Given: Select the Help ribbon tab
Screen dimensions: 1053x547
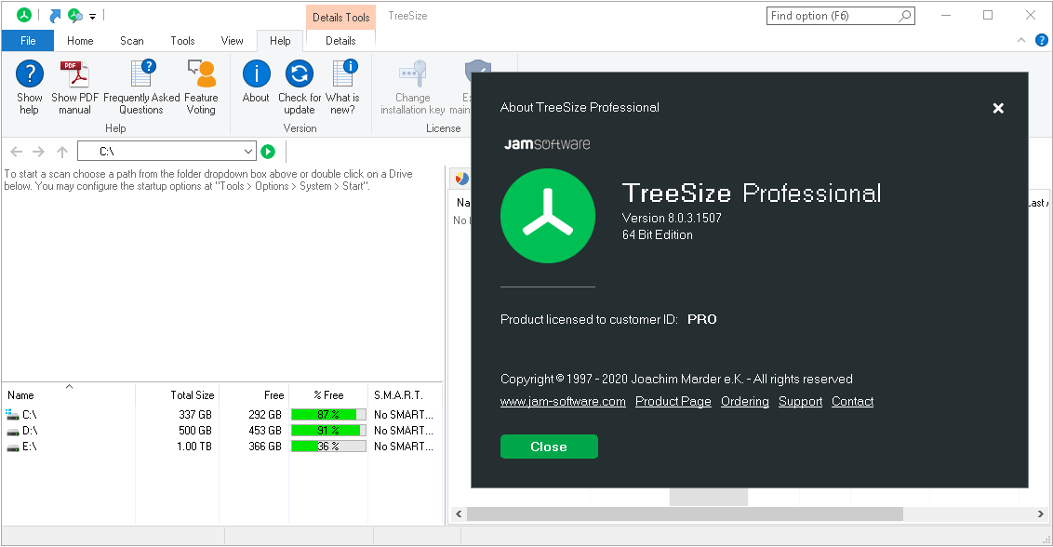Looking at the screenshot, I should [x=280, y=40].
